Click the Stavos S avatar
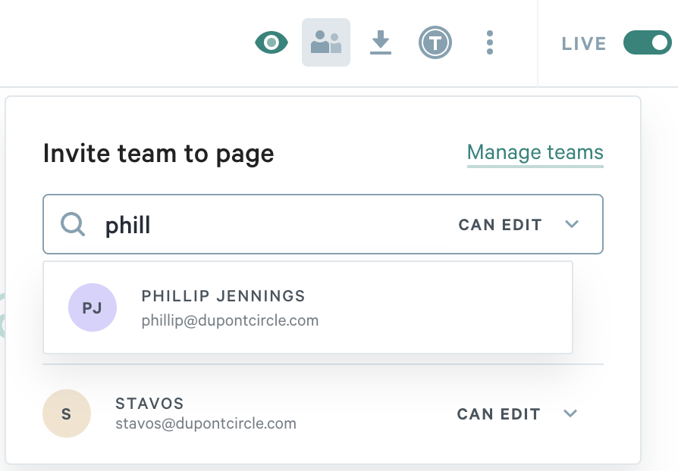The image size is (678, 471). click(x=67, y=413)
